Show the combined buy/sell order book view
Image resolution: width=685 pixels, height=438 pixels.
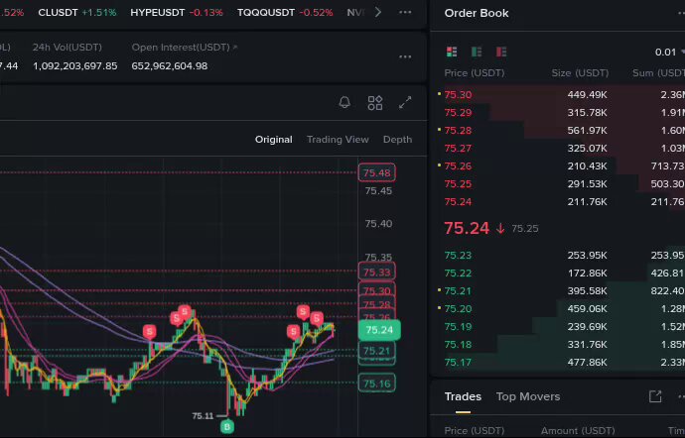click(452, 52)
